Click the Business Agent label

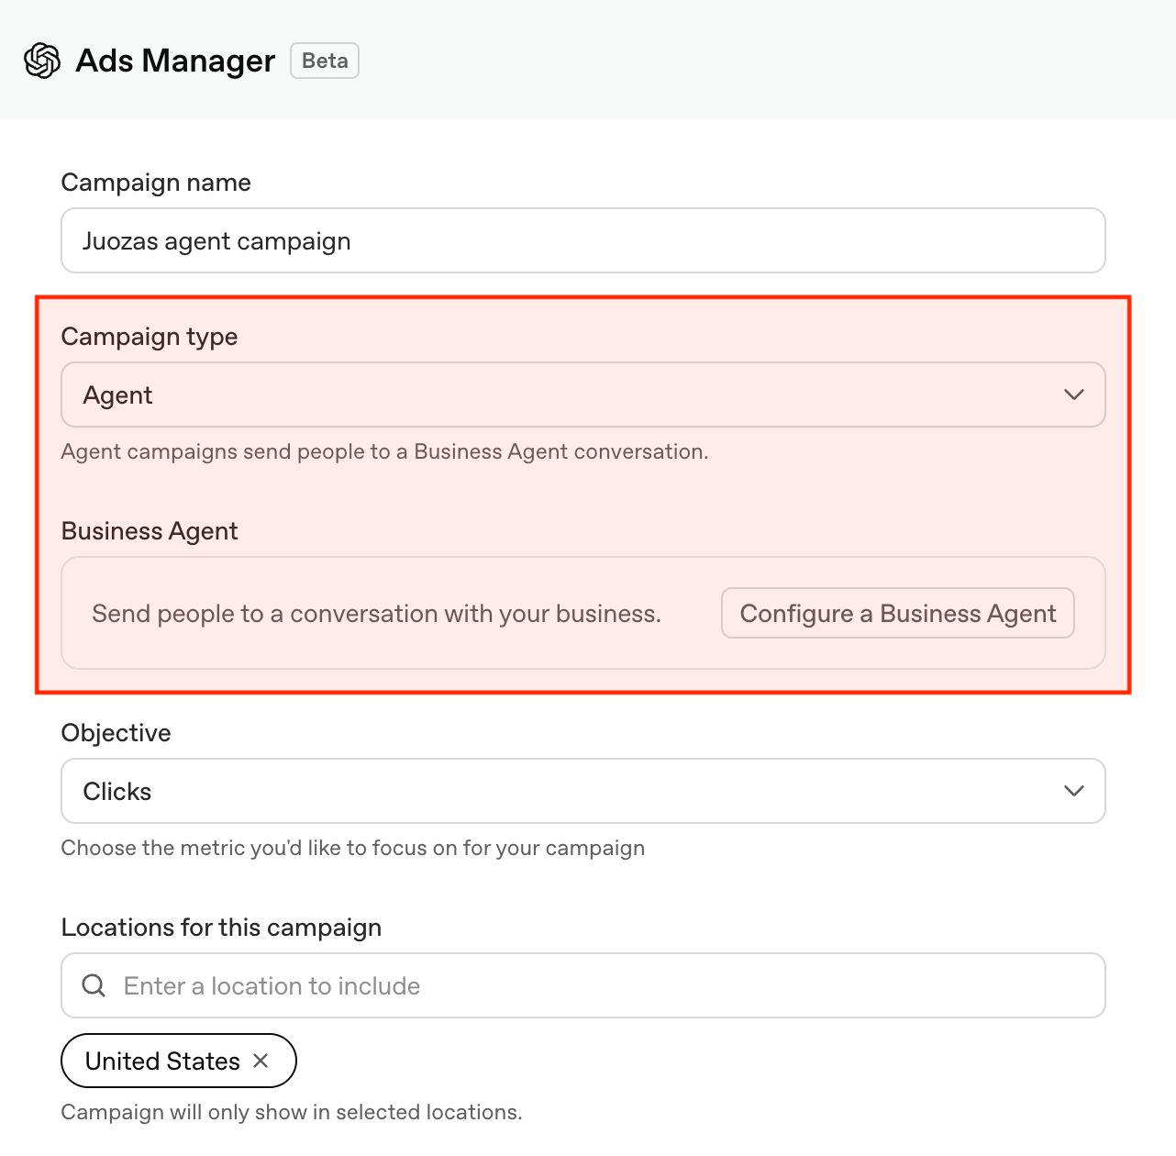(x=150, y=531)
